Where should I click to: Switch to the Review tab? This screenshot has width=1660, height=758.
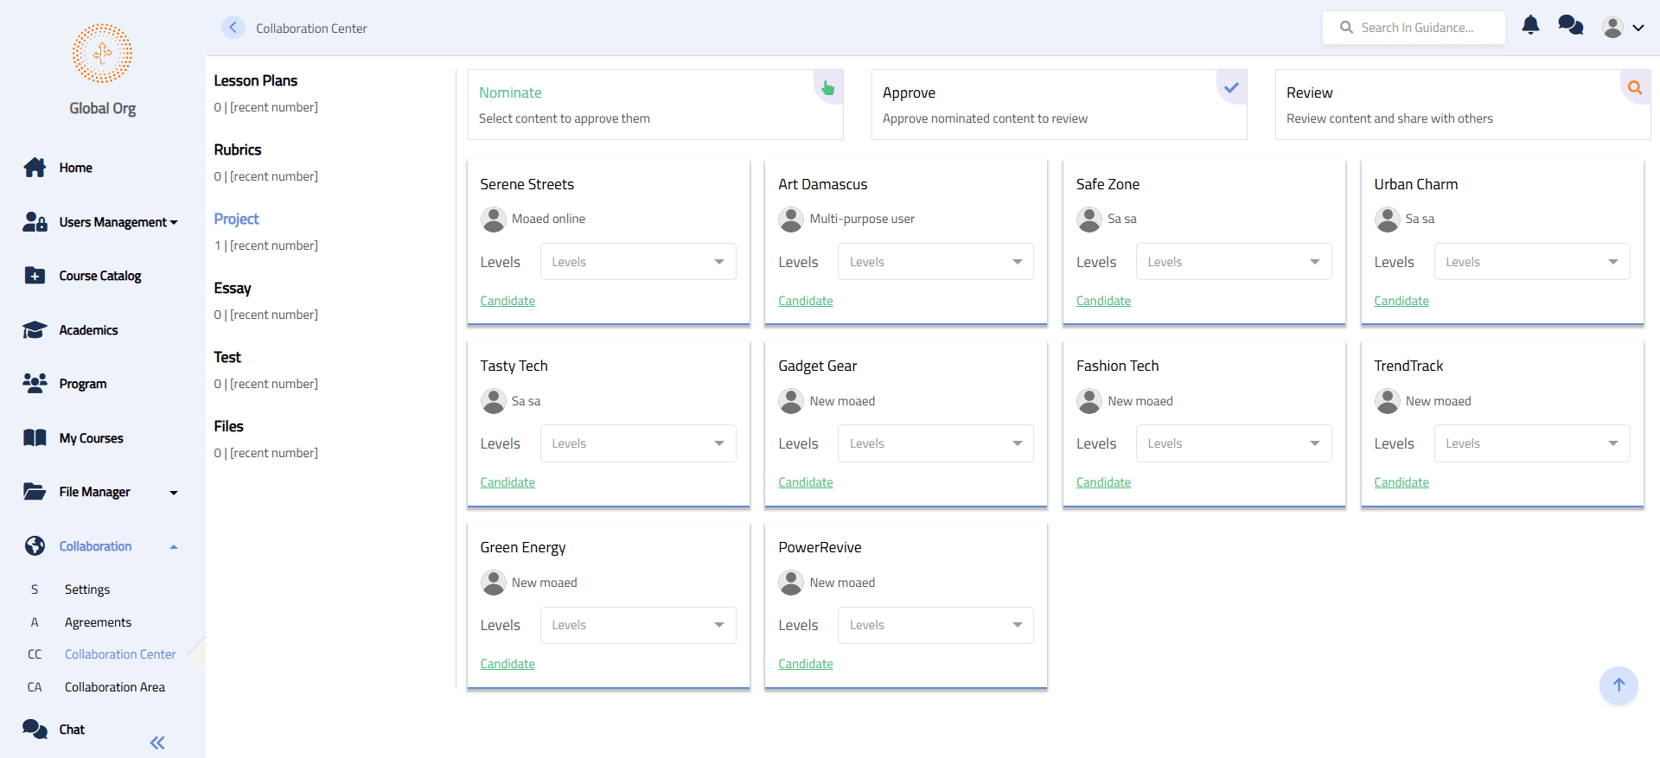click(x=1463, y=105)
